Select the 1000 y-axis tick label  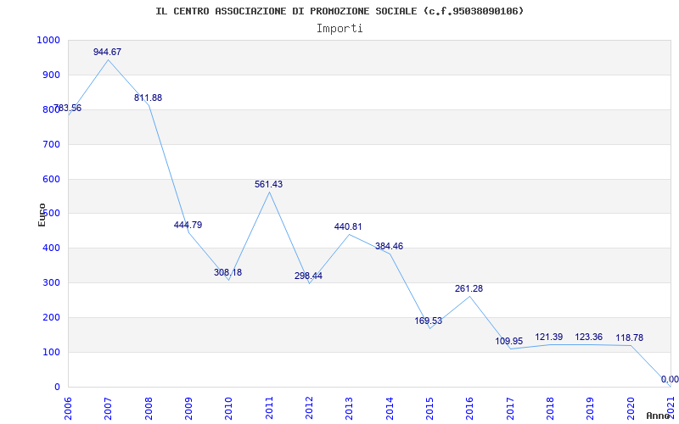pos(48,40)
